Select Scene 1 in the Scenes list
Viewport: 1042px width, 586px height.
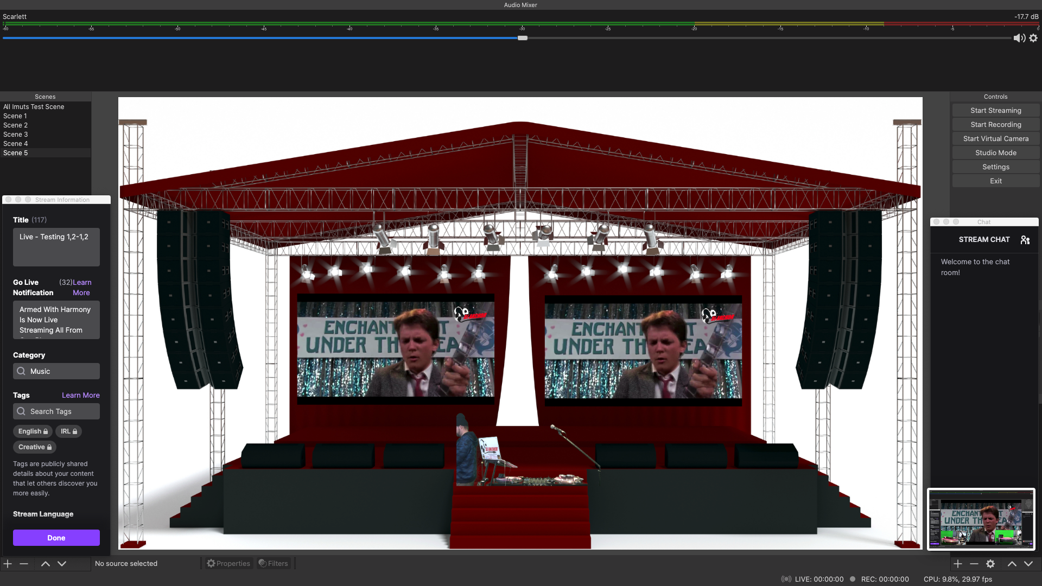tap(46, 116)
